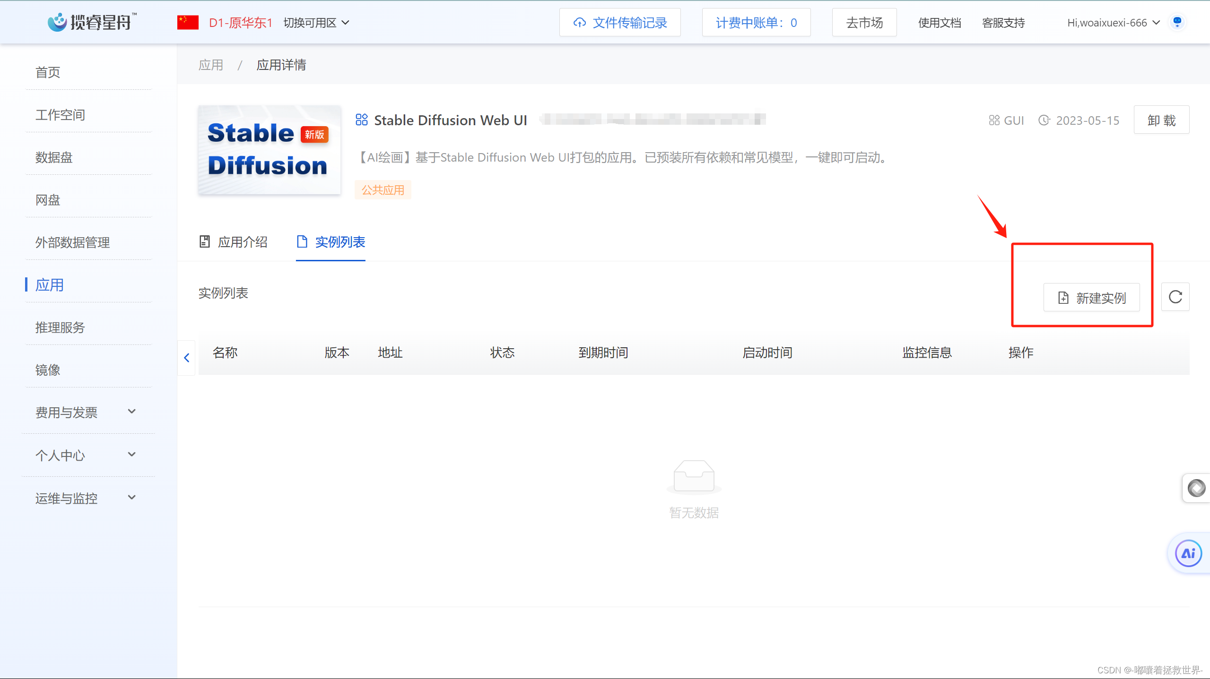Select the 实例列表 tab
The height and width of the screenshot is (679, 1210).
[x=331, y=242]
